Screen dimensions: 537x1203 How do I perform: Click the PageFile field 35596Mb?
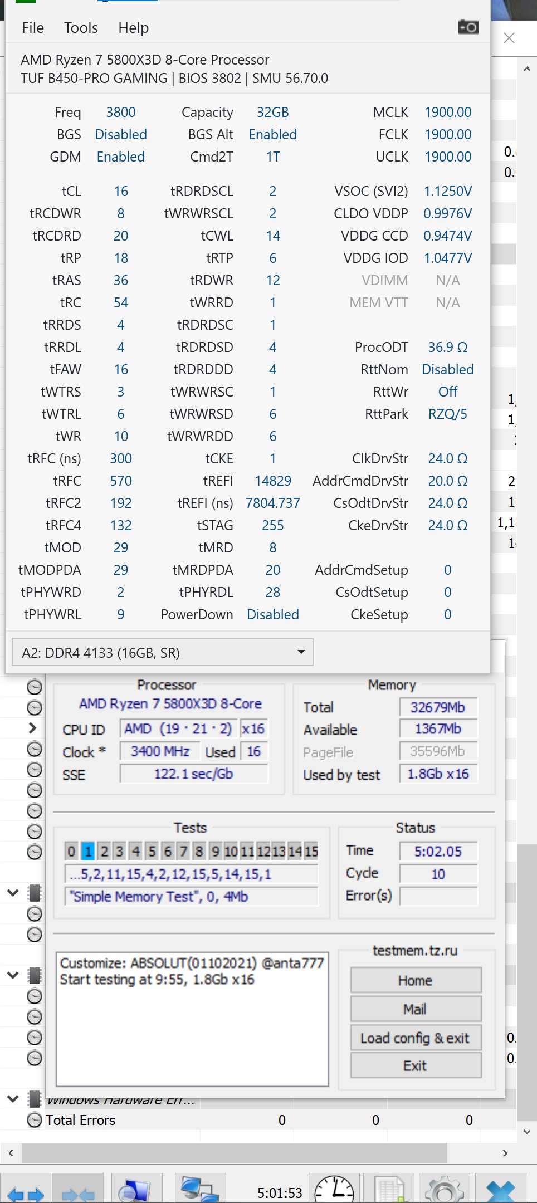pyautogui.click(x=438, y=751)
